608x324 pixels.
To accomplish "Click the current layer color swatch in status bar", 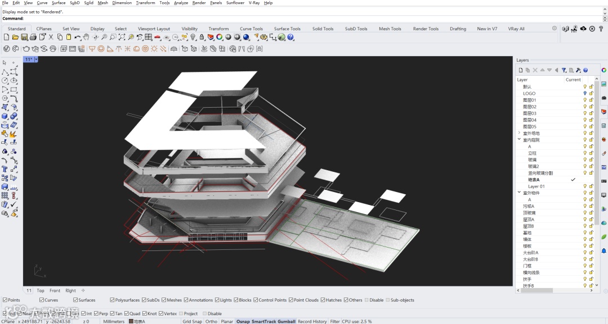I will (131, 321).
